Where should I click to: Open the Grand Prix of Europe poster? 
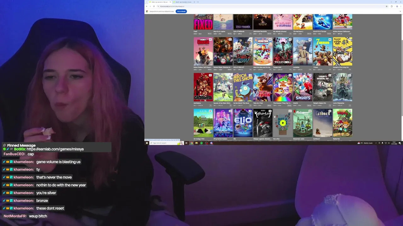[323, 22]
